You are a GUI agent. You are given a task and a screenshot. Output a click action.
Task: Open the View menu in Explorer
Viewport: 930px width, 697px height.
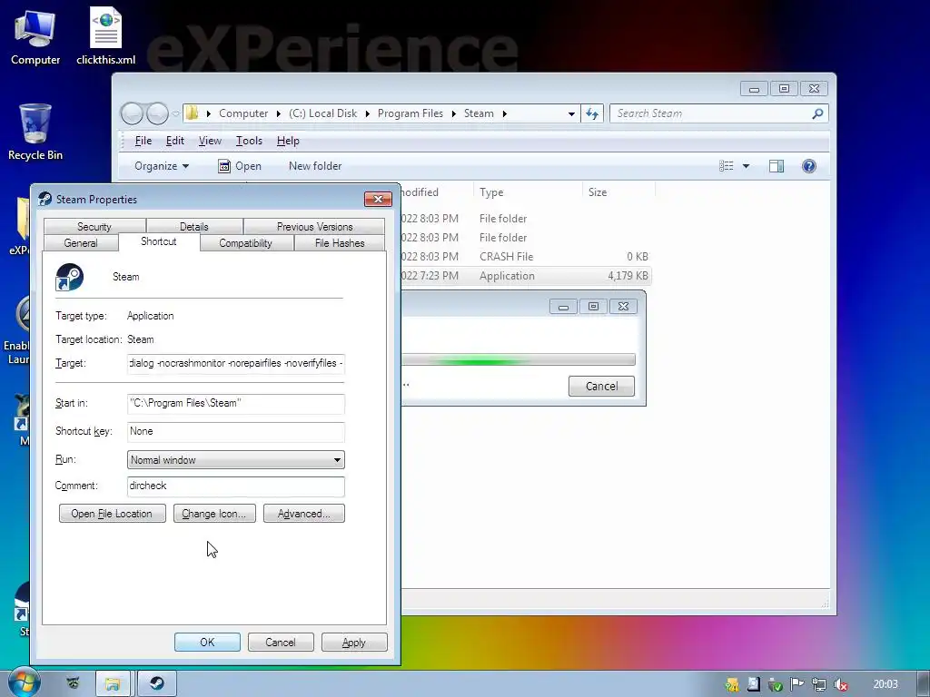click(210, 141)
